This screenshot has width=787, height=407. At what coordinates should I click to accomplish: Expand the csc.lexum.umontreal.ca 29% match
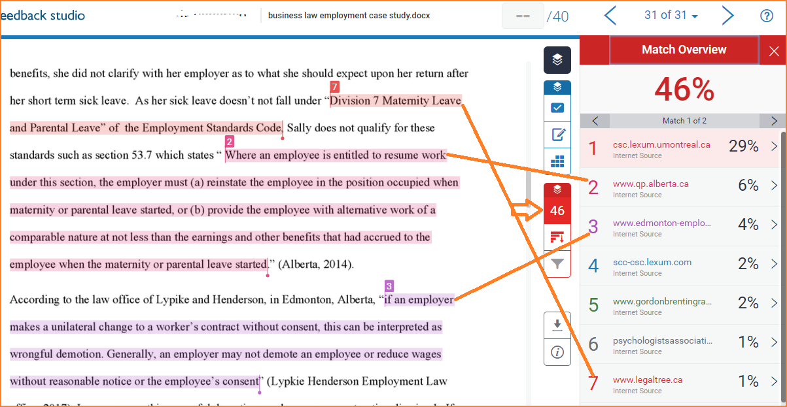point(774,146)
